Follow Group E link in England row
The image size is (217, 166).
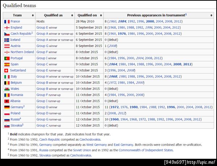coord(42,27)
